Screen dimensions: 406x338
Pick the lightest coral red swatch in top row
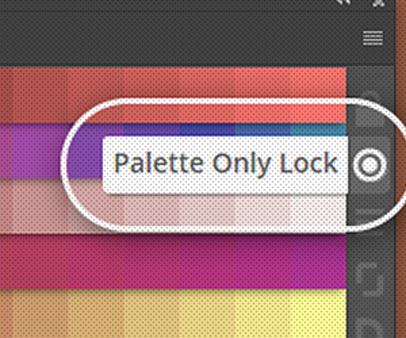click(319, 95)
